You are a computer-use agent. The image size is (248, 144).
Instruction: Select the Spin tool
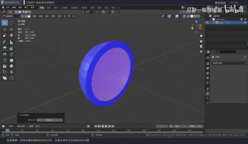pos(5,66)
